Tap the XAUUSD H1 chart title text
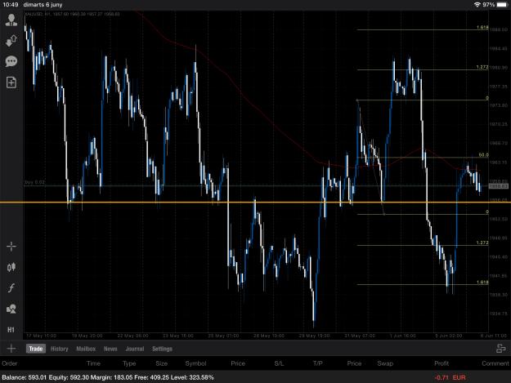The image size is (511, 383). [72, 15]
